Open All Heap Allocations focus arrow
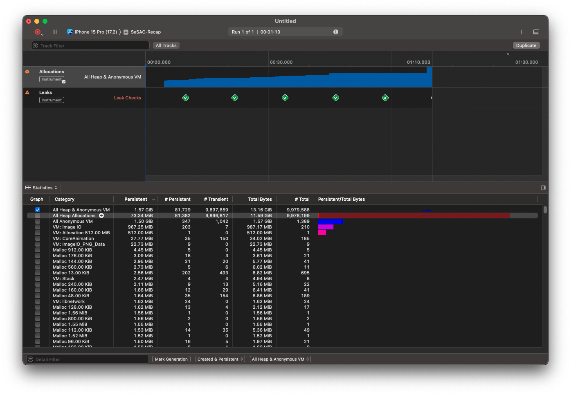 tap(101, 215)
